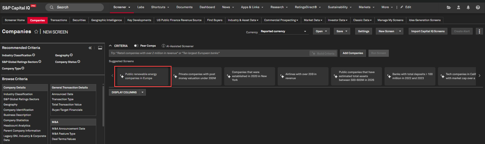Star the Companies screen as favorite

tap(36, 32)
